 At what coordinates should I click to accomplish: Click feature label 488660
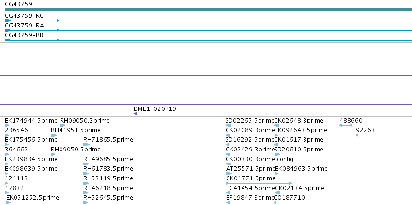[x=351, y=121]
